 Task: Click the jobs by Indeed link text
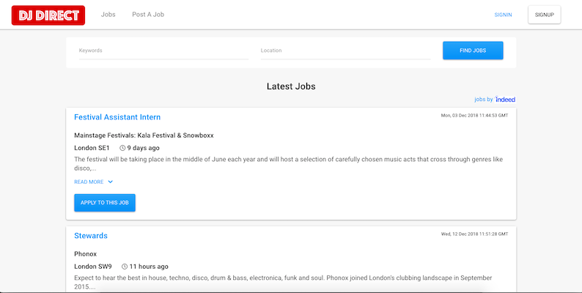pyautogui.click(x=495, y=100)
